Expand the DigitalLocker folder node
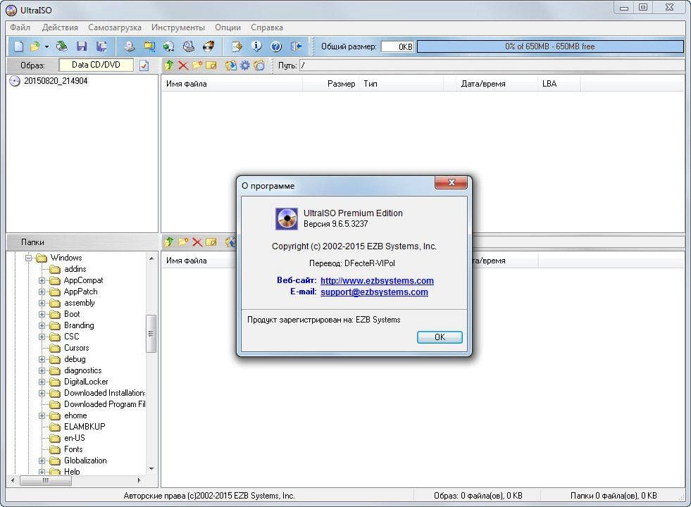The height and width of the screenshot is (507, 691). pyautogui.click(x=42, y=382)
